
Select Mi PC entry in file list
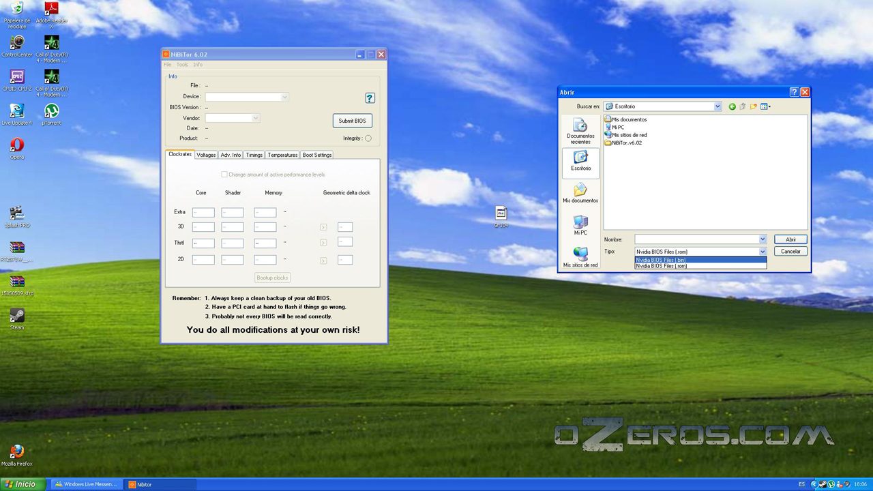pos(614,128)
